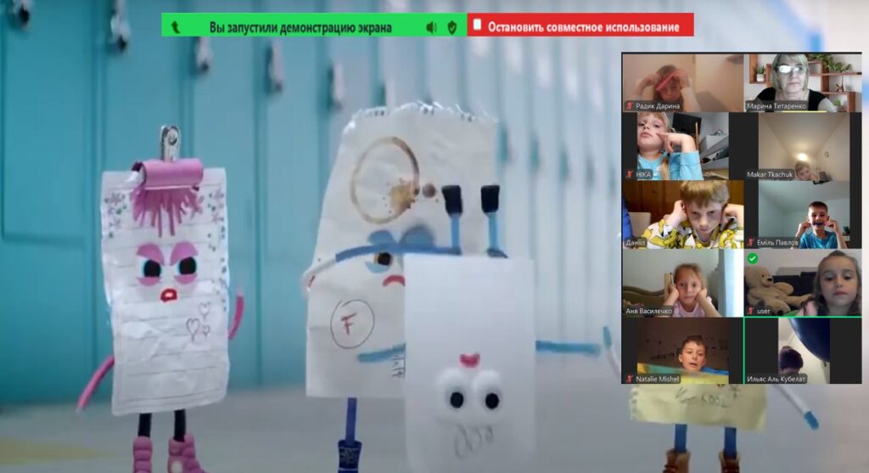Click the speaker audio icon in the sharing bar
This screenshot has height=473, width=869.
[x=431, y=26]
